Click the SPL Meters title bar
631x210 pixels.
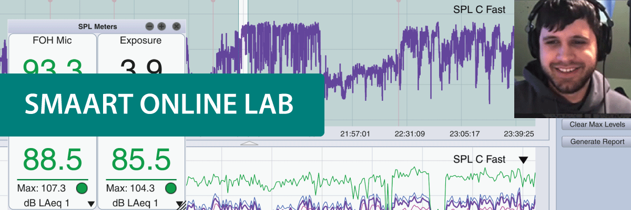click(97, 26)
